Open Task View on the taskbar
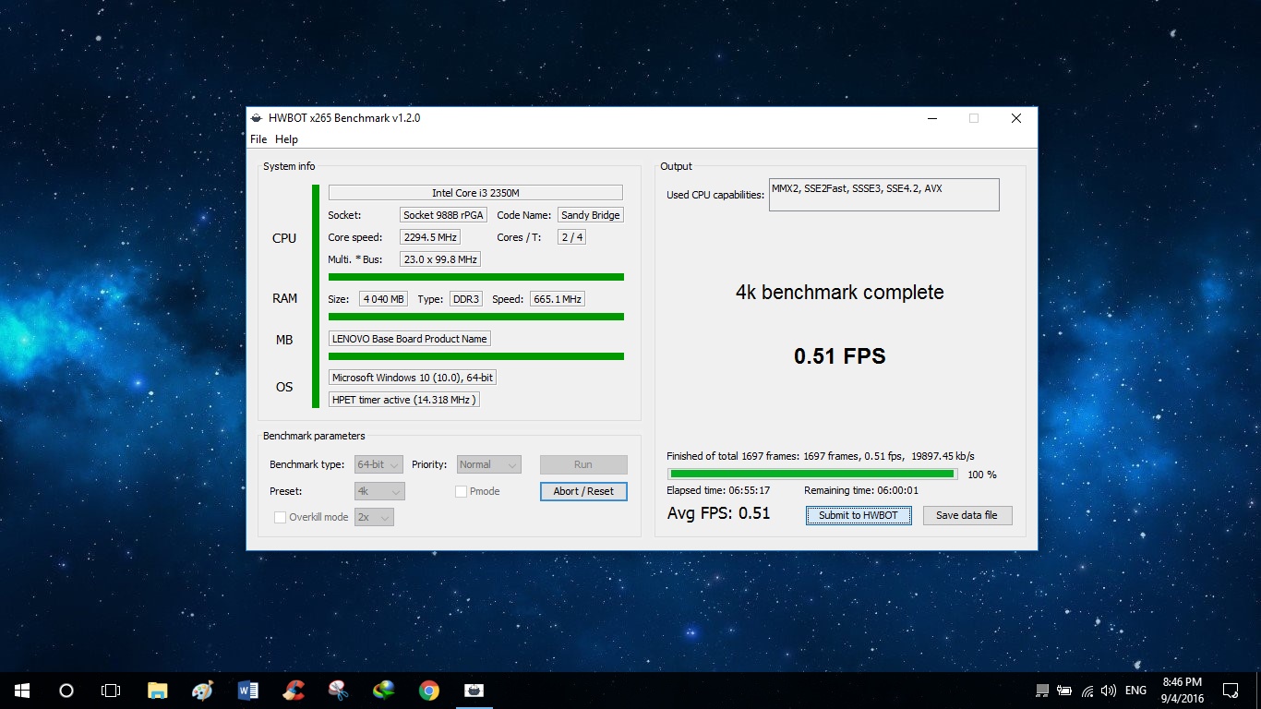 tap(111, 690)
